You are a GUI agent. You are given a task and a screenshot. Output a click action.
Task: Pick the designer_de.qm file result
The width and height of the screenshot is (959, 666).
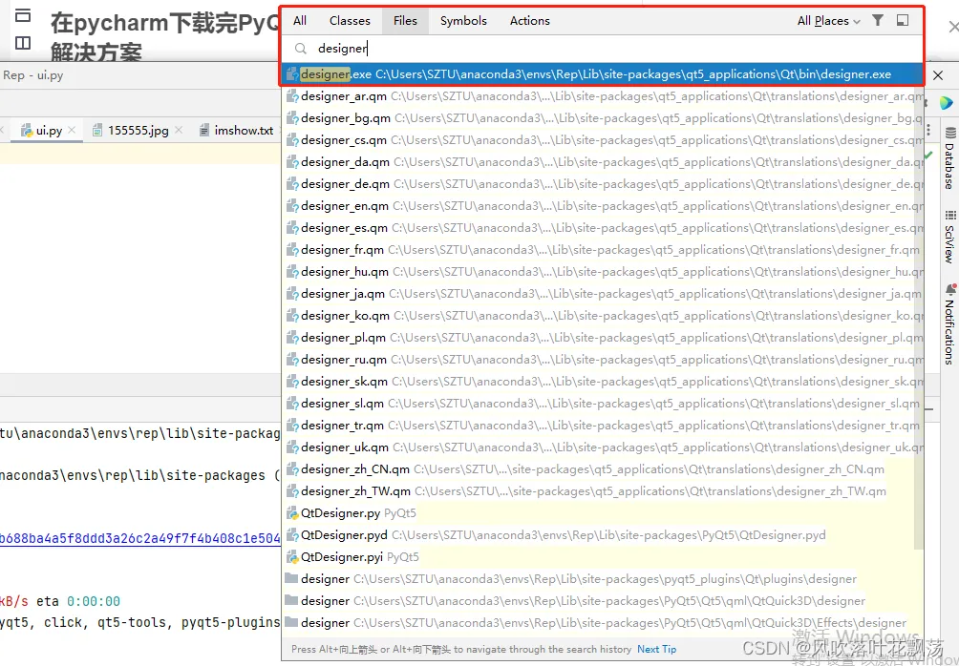[x=603, y=184]
